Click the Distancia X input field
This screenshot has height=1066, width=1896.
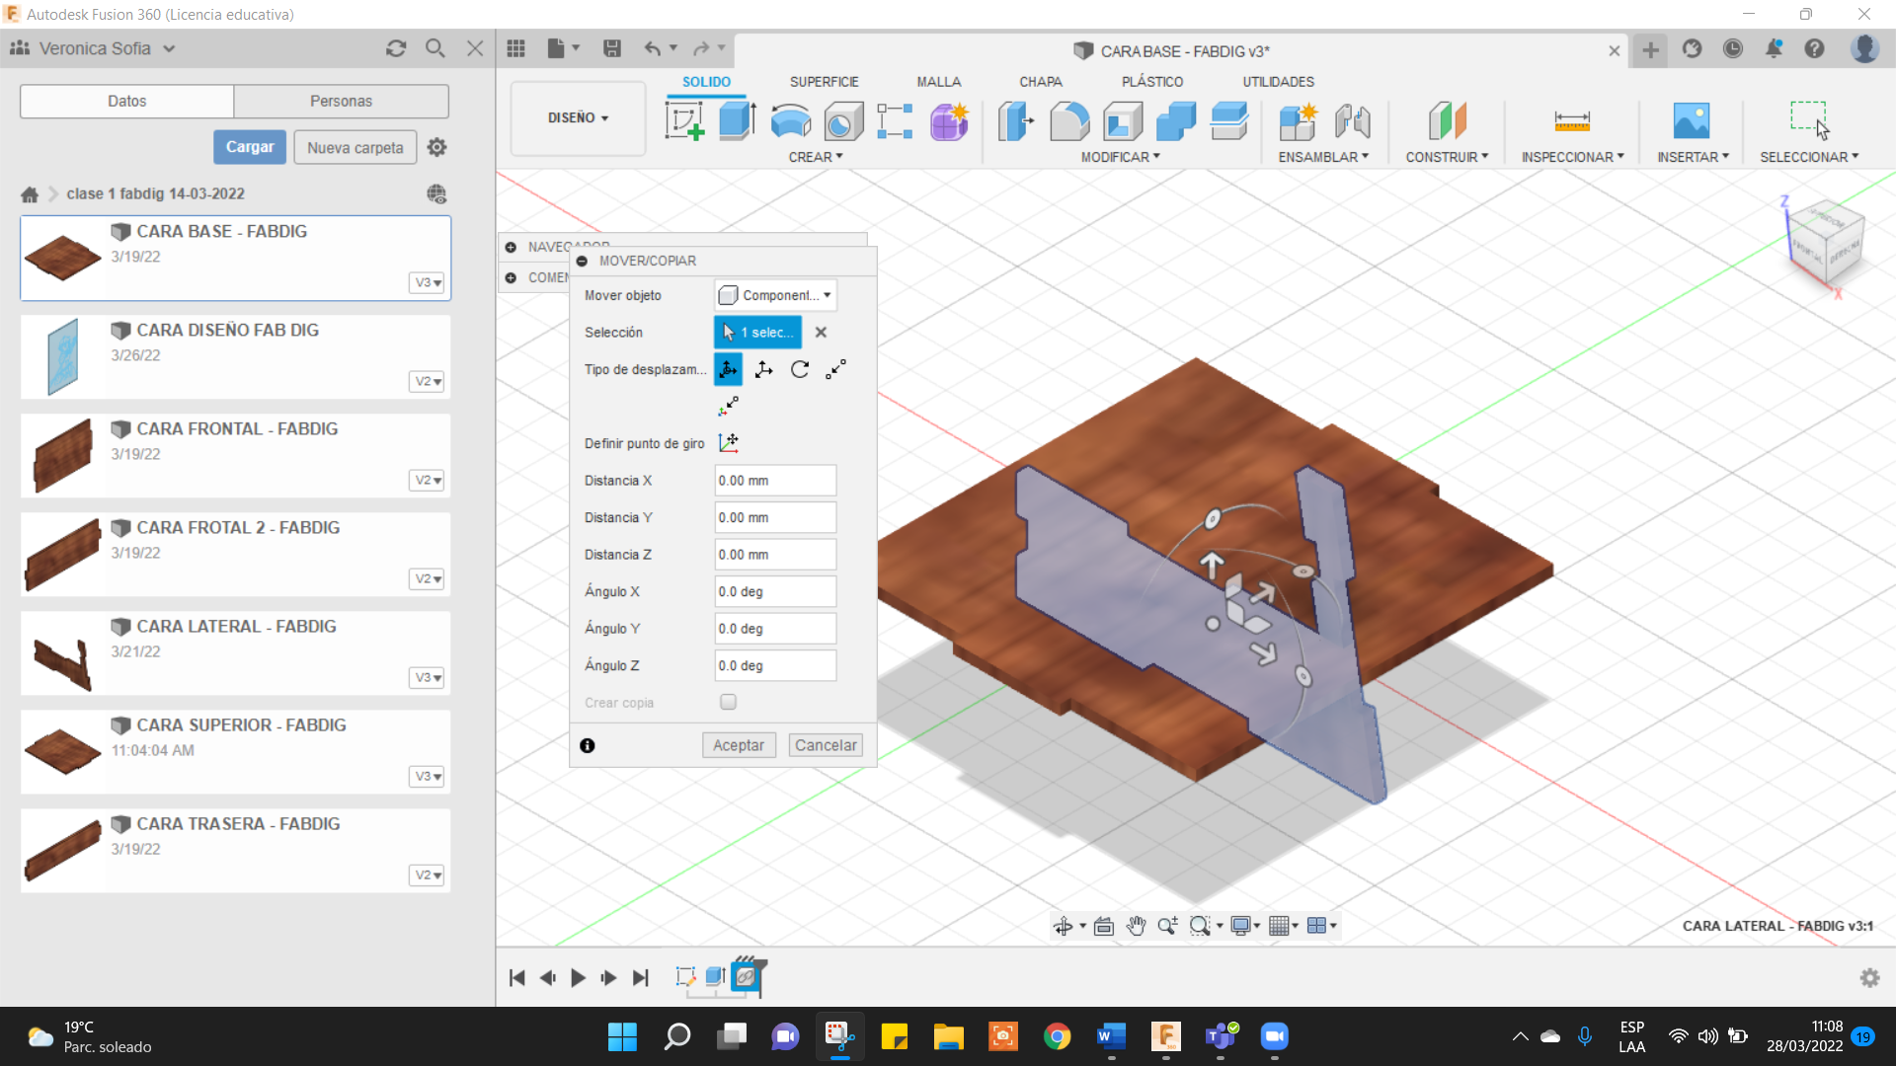(775, 481)
